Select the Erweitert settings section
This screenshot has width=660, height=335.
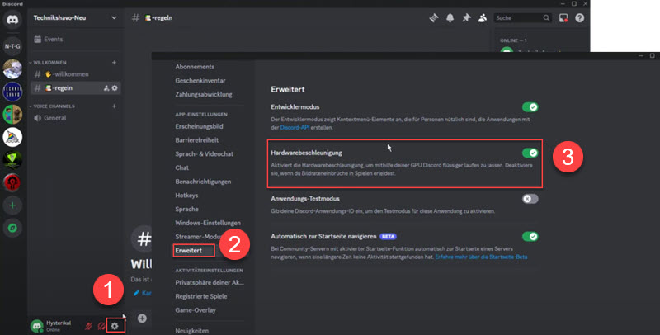coord(189,250)
